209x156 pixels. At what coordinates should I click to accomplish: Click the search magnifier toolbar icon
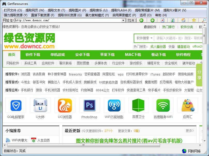(204, 20)
